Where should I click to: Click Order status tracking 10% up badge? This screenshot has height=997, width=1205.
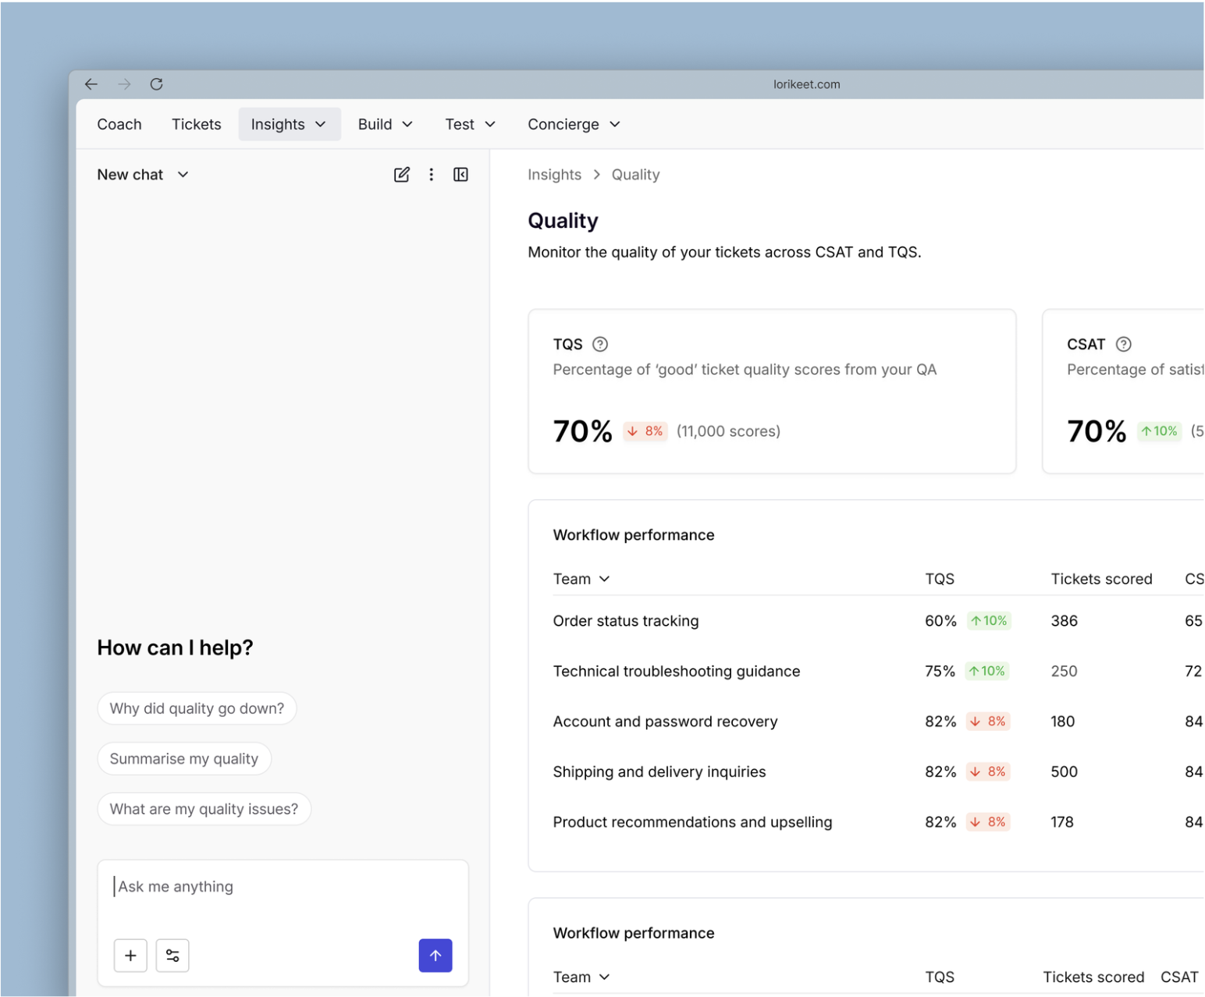[989, 621]
